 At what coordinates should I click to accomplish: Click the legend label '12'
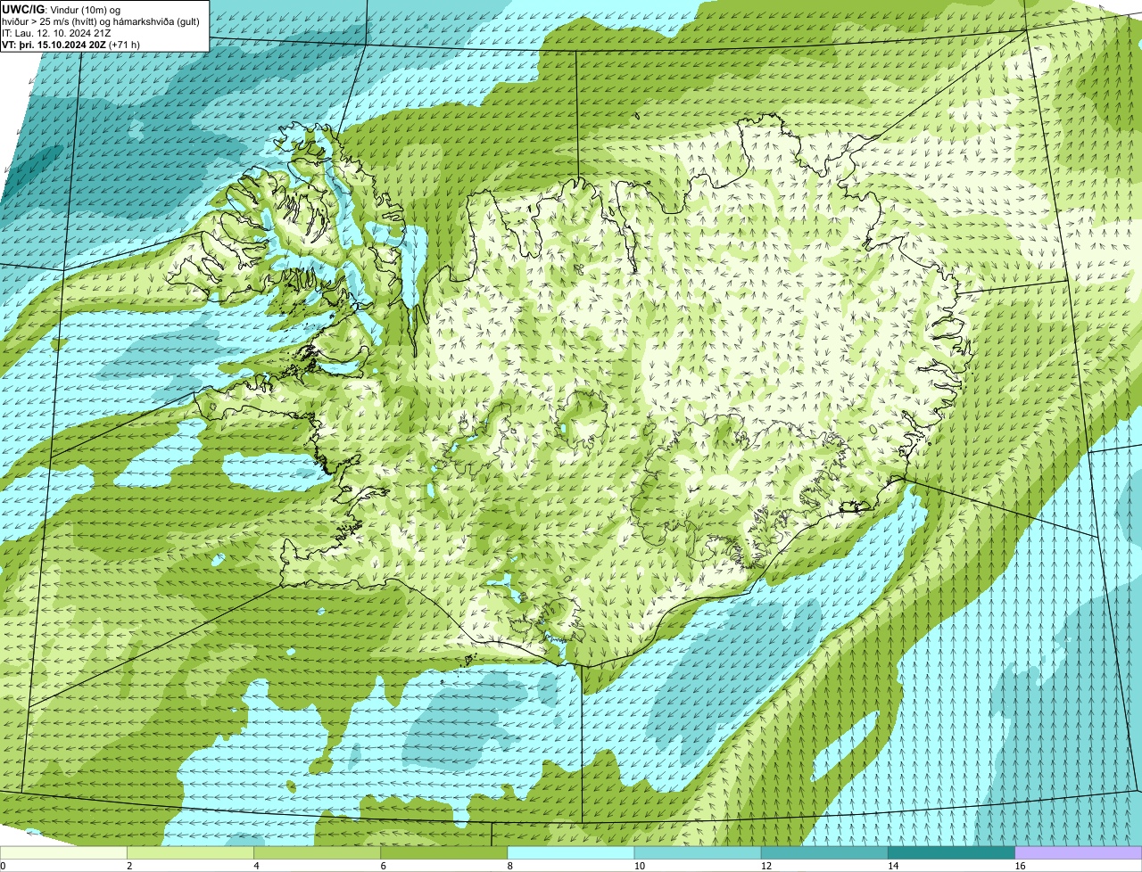766,866
